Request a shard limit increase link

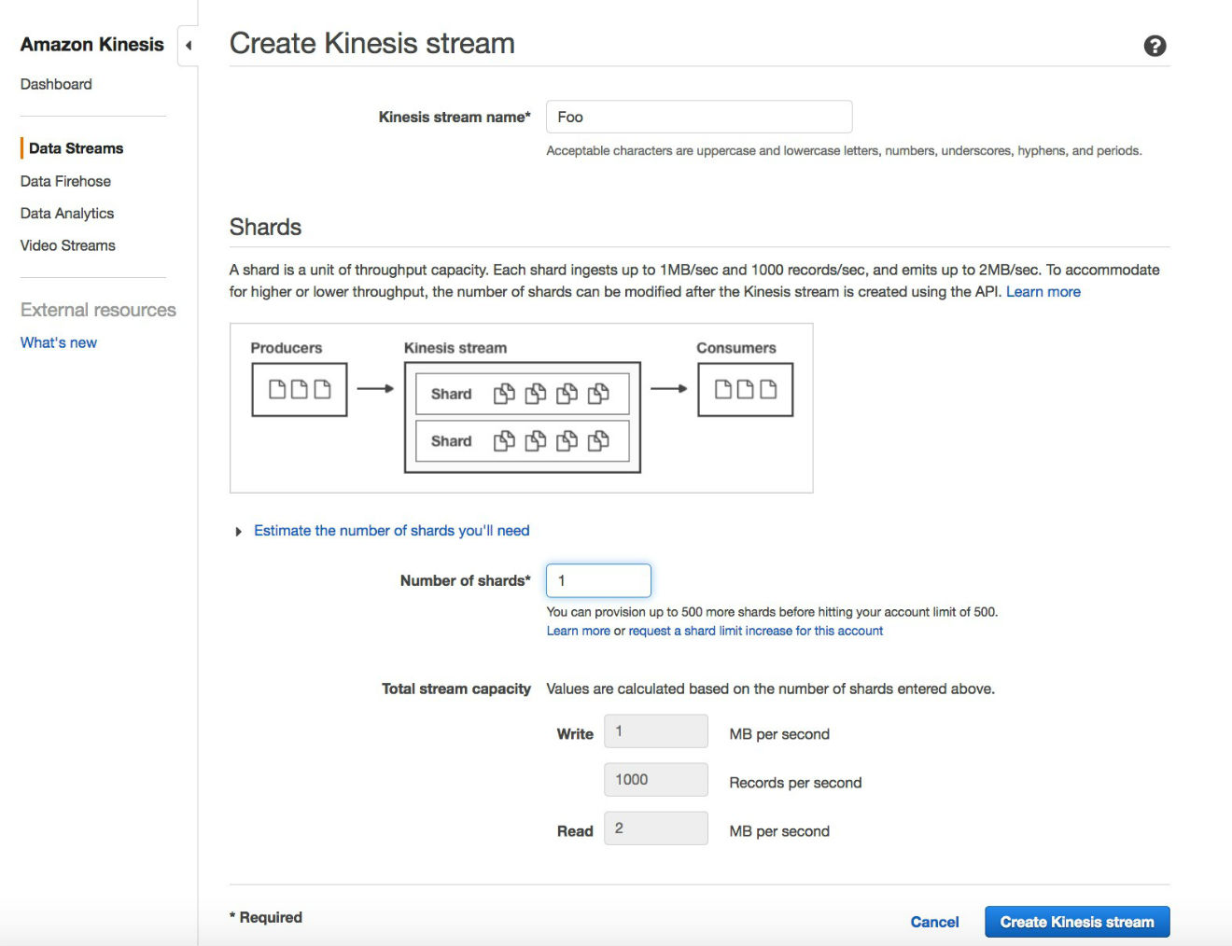[755, 631]
